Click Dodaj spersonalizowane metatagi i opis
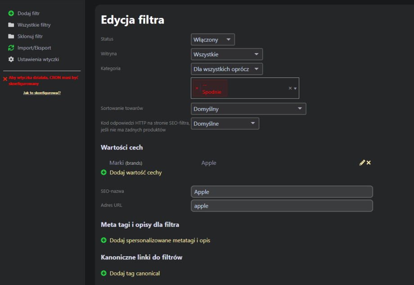The height and width of the screenshot is (285, 414). (x=160, y=240)
